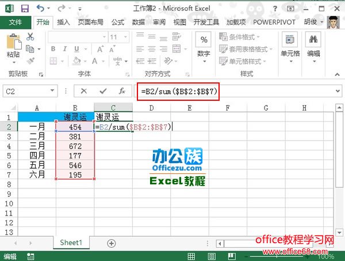Apply cell borders icon
Viewport: 345px width, 261px height.
pyautogui.click(x=53, y=61)
